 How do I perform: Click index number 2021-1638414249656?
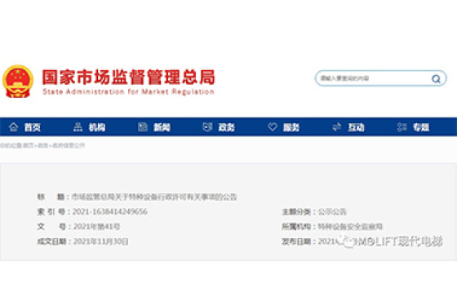(x=110, y=211)
